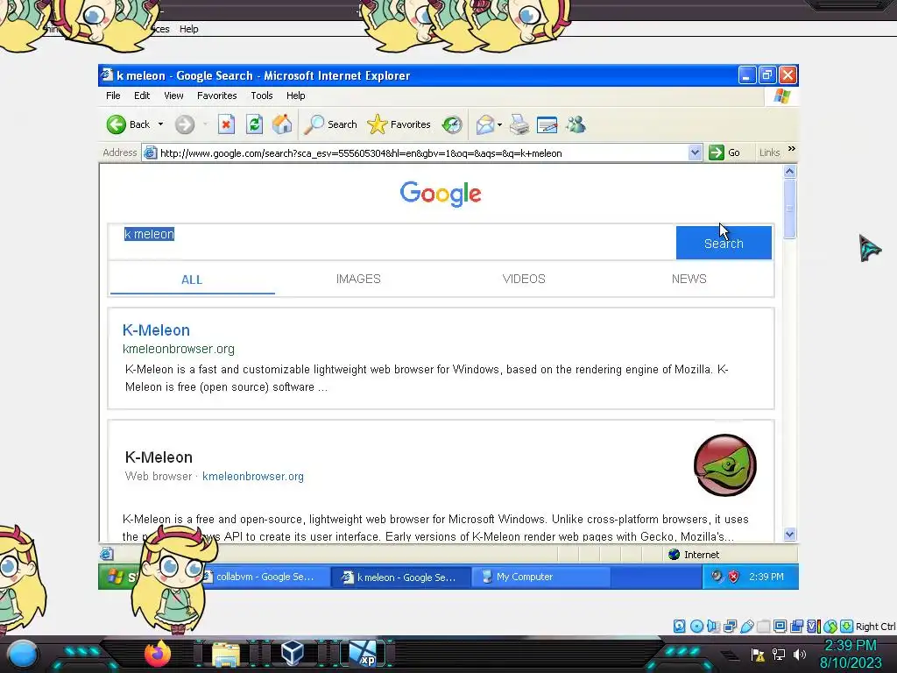
Task: Click the VirtualBox recording status icon
Action: (x=796, y=626)
